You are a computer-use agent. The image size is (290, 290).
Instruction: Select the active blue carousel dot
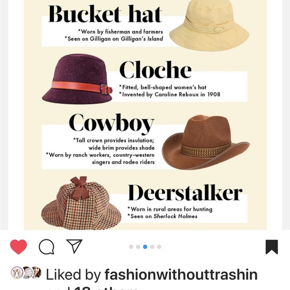(x=145, y=246)
